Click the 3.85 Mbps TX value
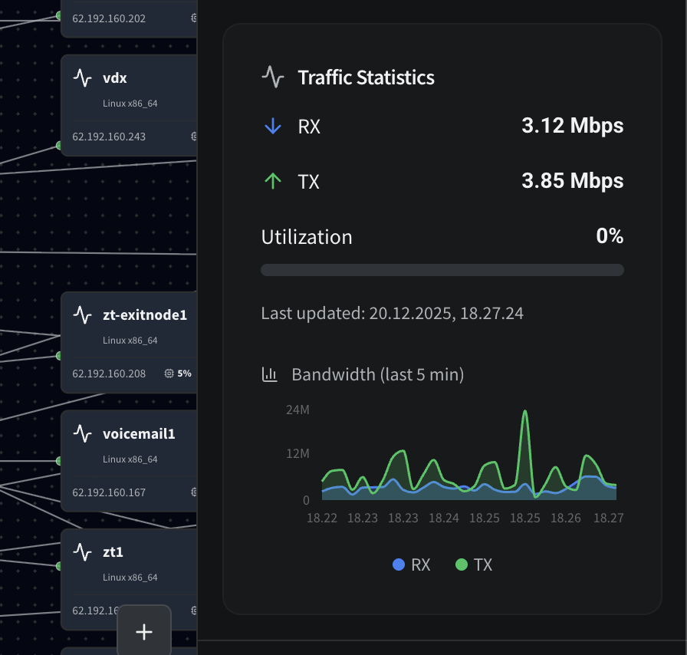This screenshot has width=687, height=655. [572, 181]
